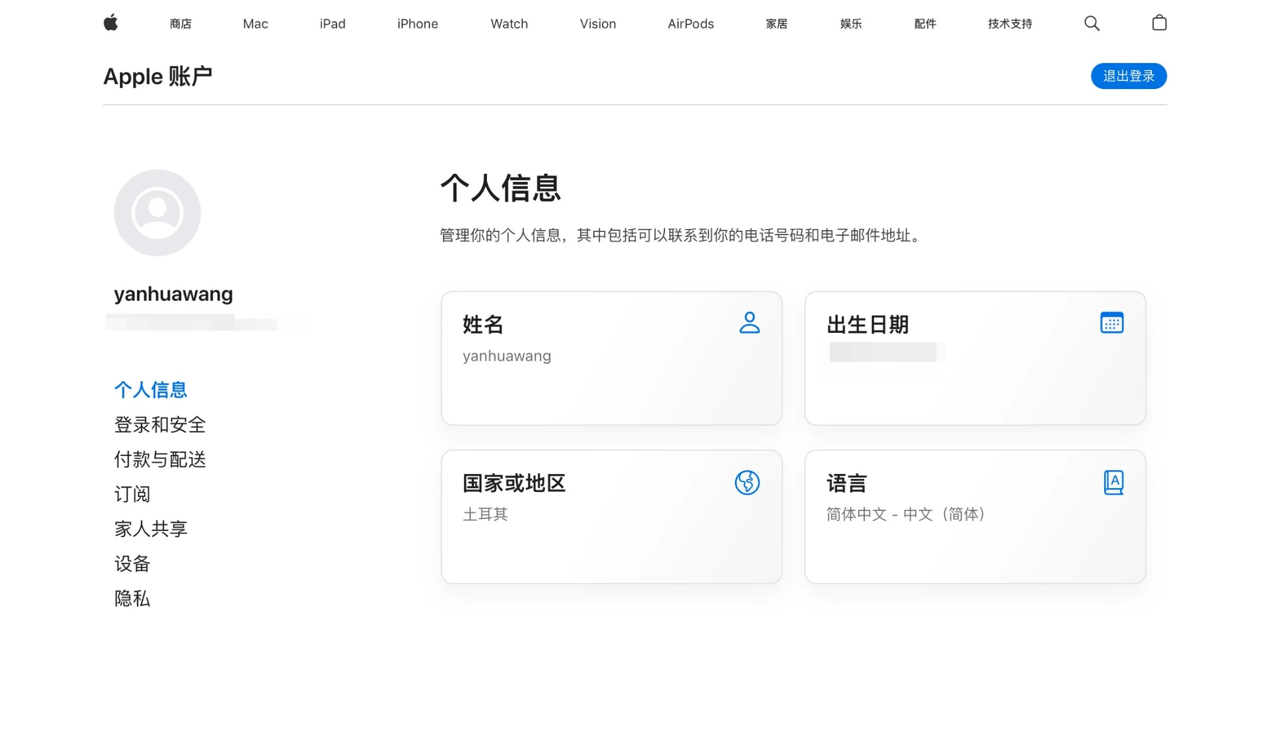Click the yanhuawang value in 姓名 card
Screen dimensions: 1267x740
tap(507, 356)
